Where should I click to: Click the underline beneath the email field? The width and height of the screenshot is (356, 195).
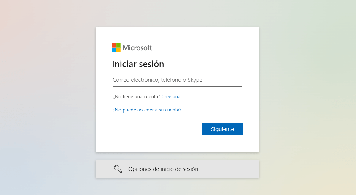click(x=177, y=86)
